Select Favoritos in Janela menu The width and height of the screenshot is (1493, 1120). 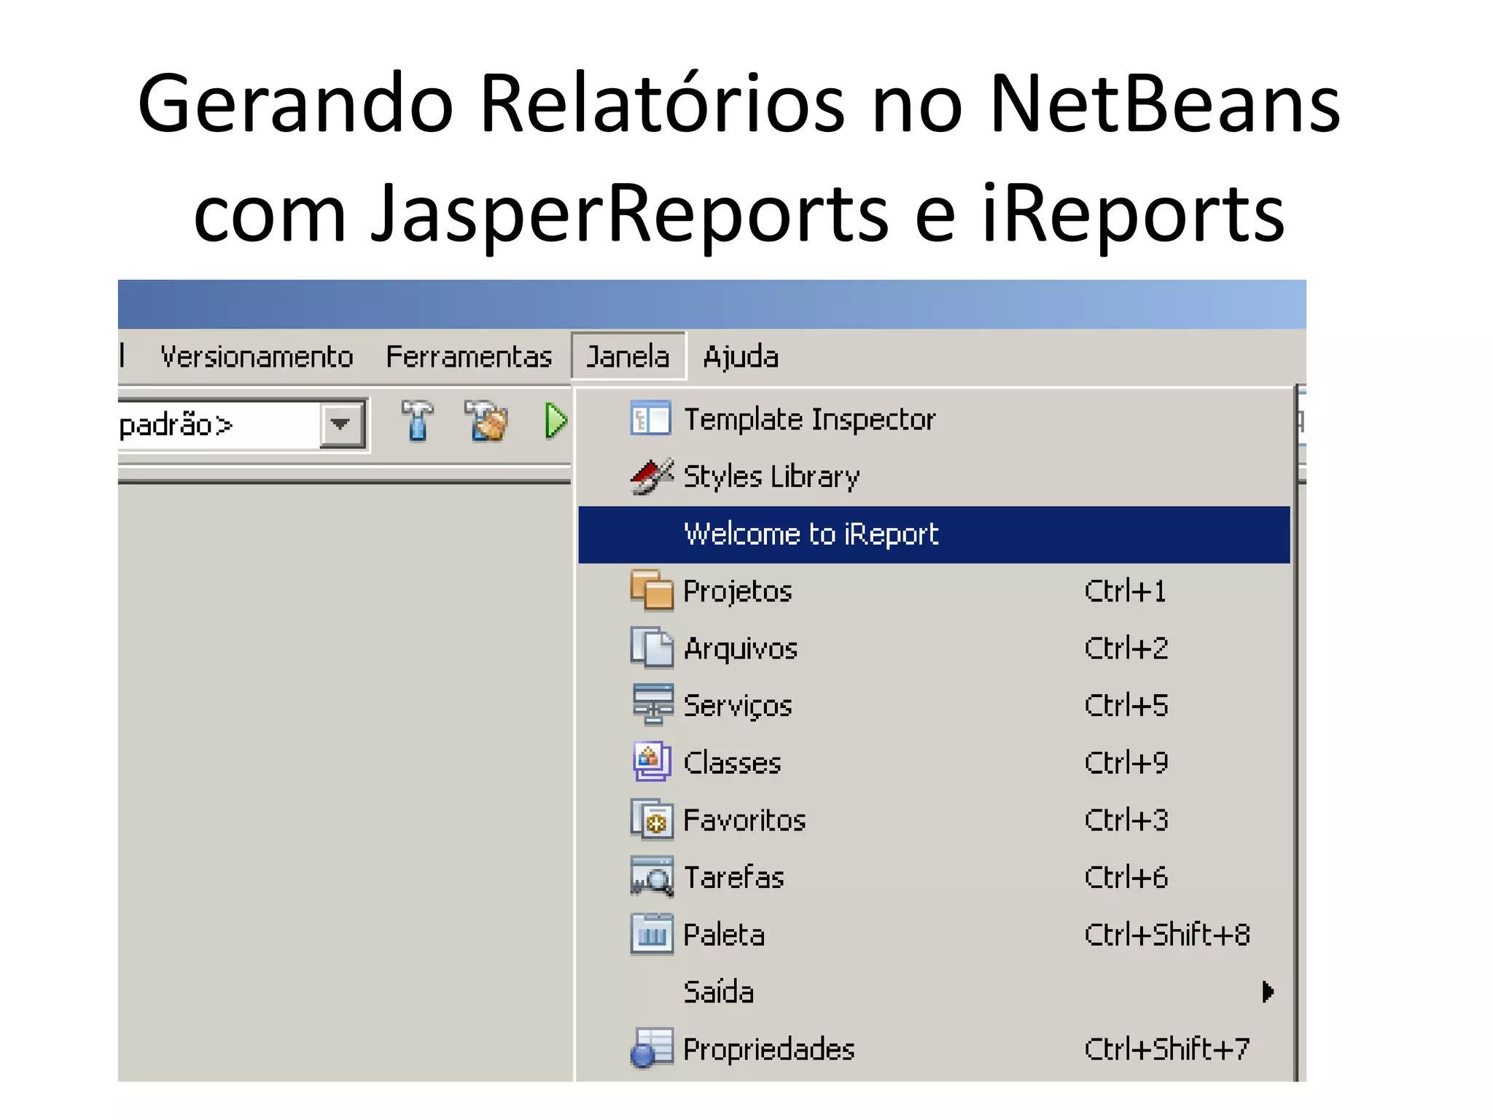pyautogui.click(x=934, y=820)
